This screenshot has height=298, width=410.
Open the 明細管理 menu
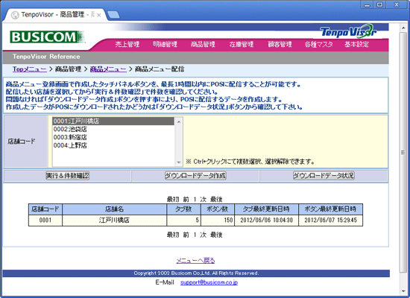[165, 44]
